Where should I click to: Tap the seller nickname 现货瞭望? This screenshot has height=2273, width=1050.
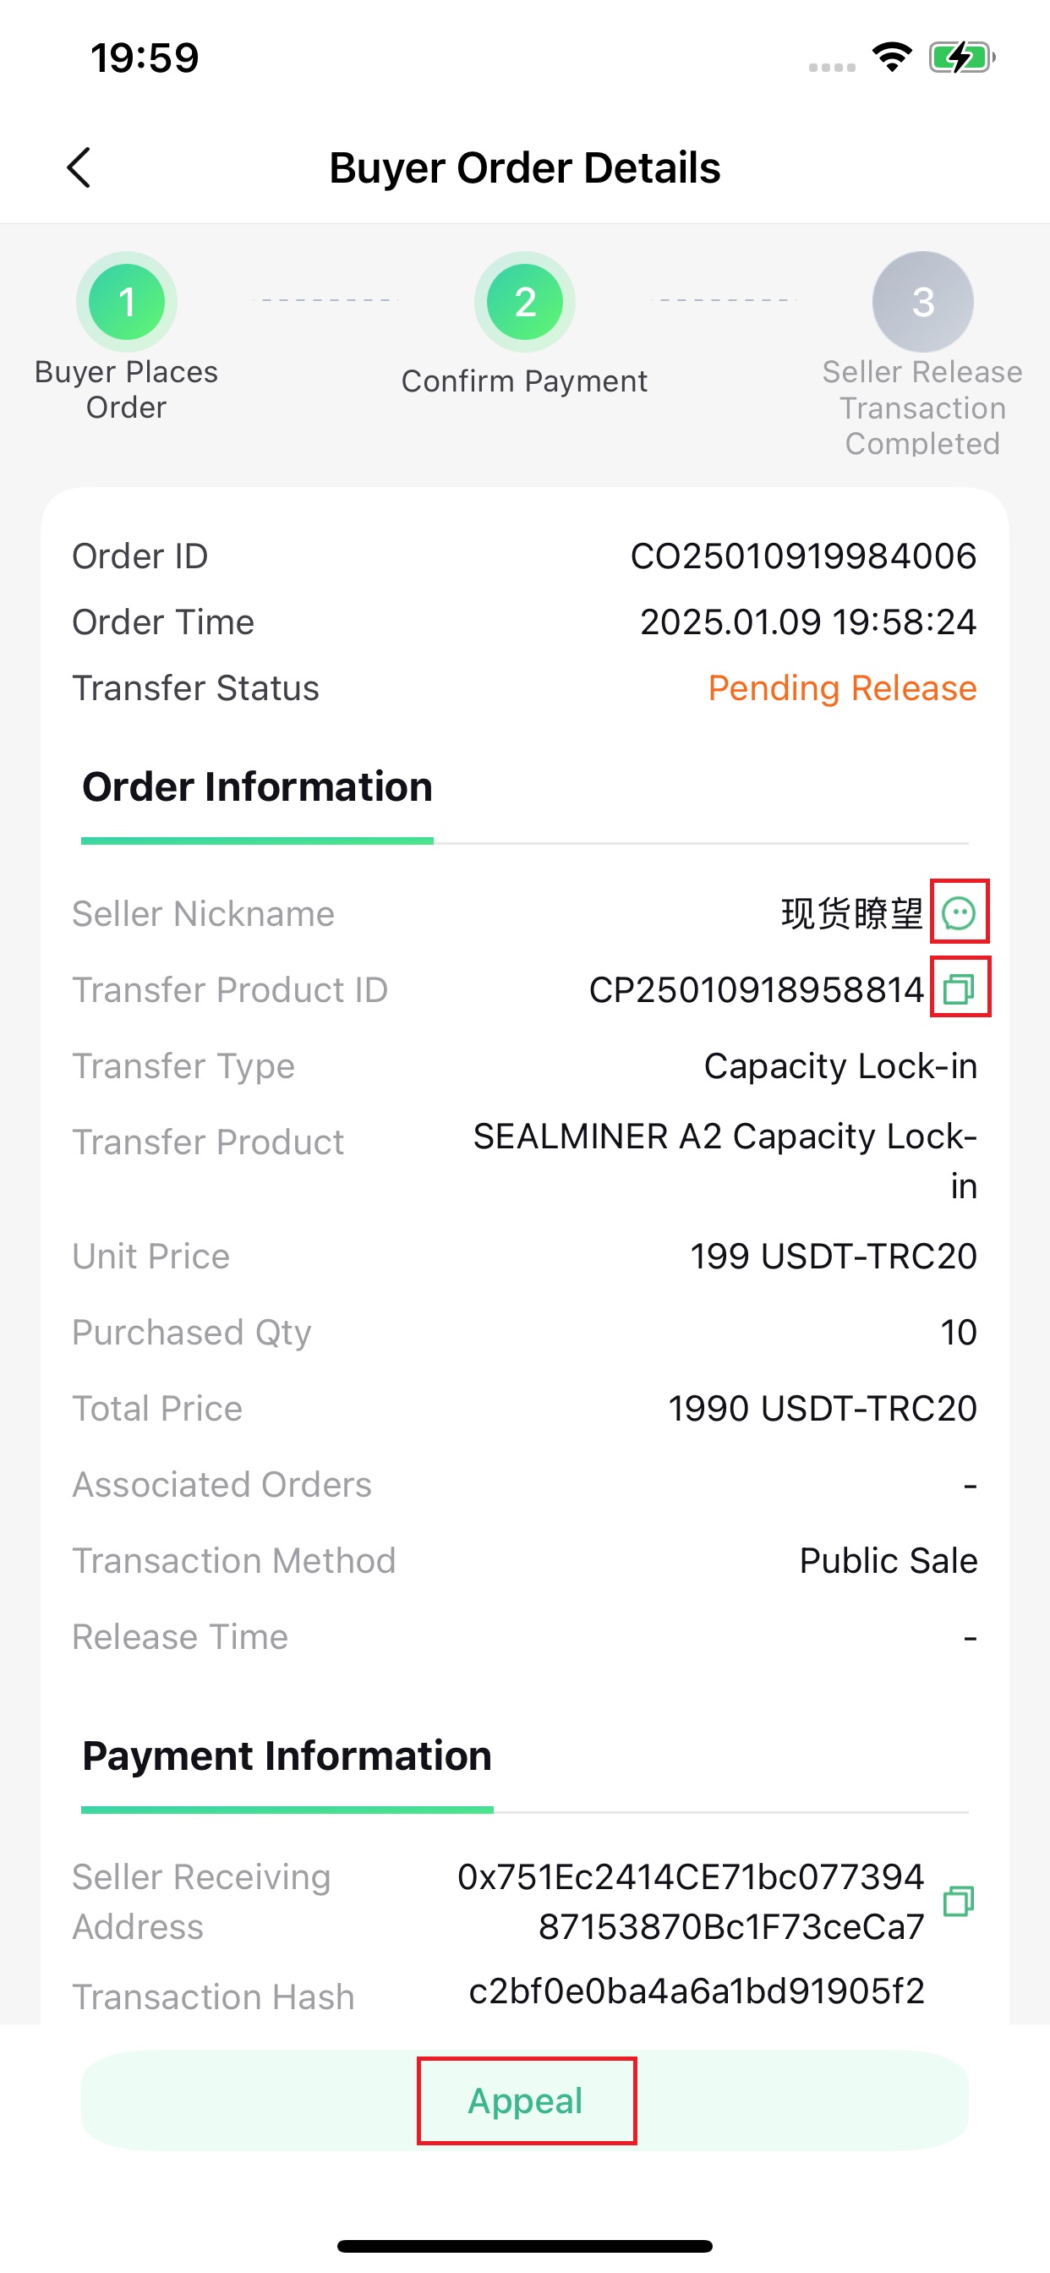(x=852, y=913)
